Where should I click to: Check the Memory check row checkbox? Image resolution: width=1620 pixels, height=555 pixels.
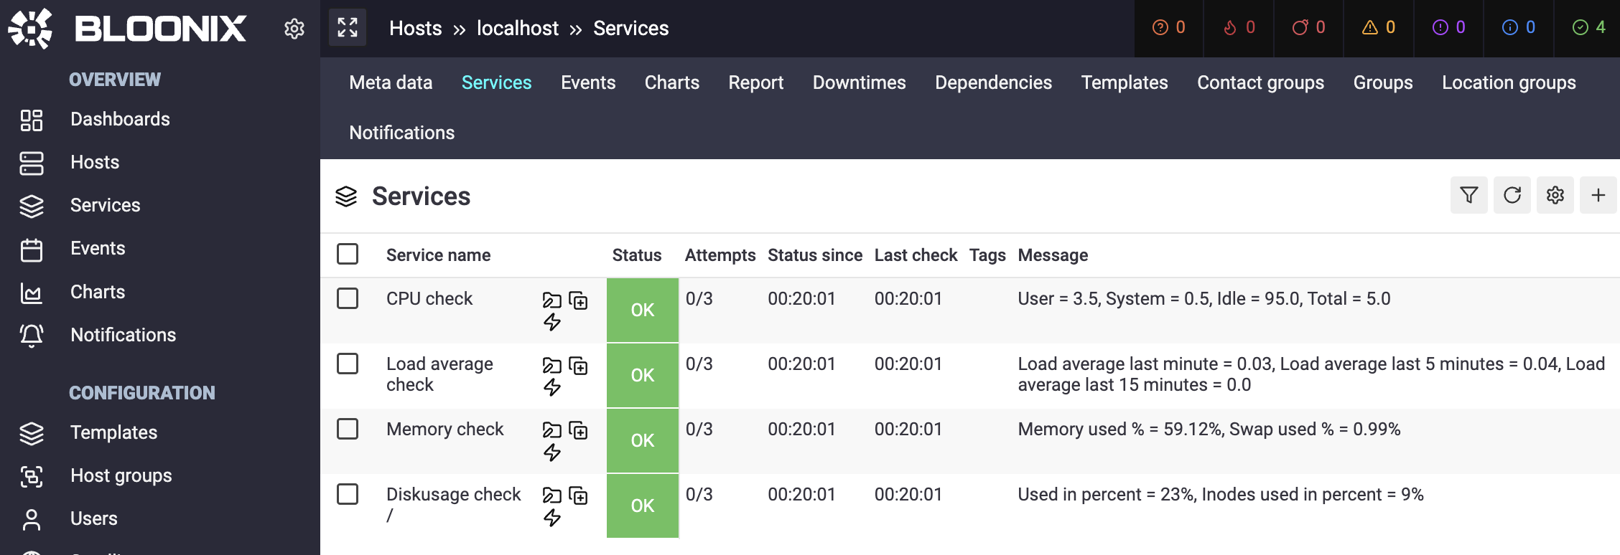pyautogui.click(x=348, y=429)
